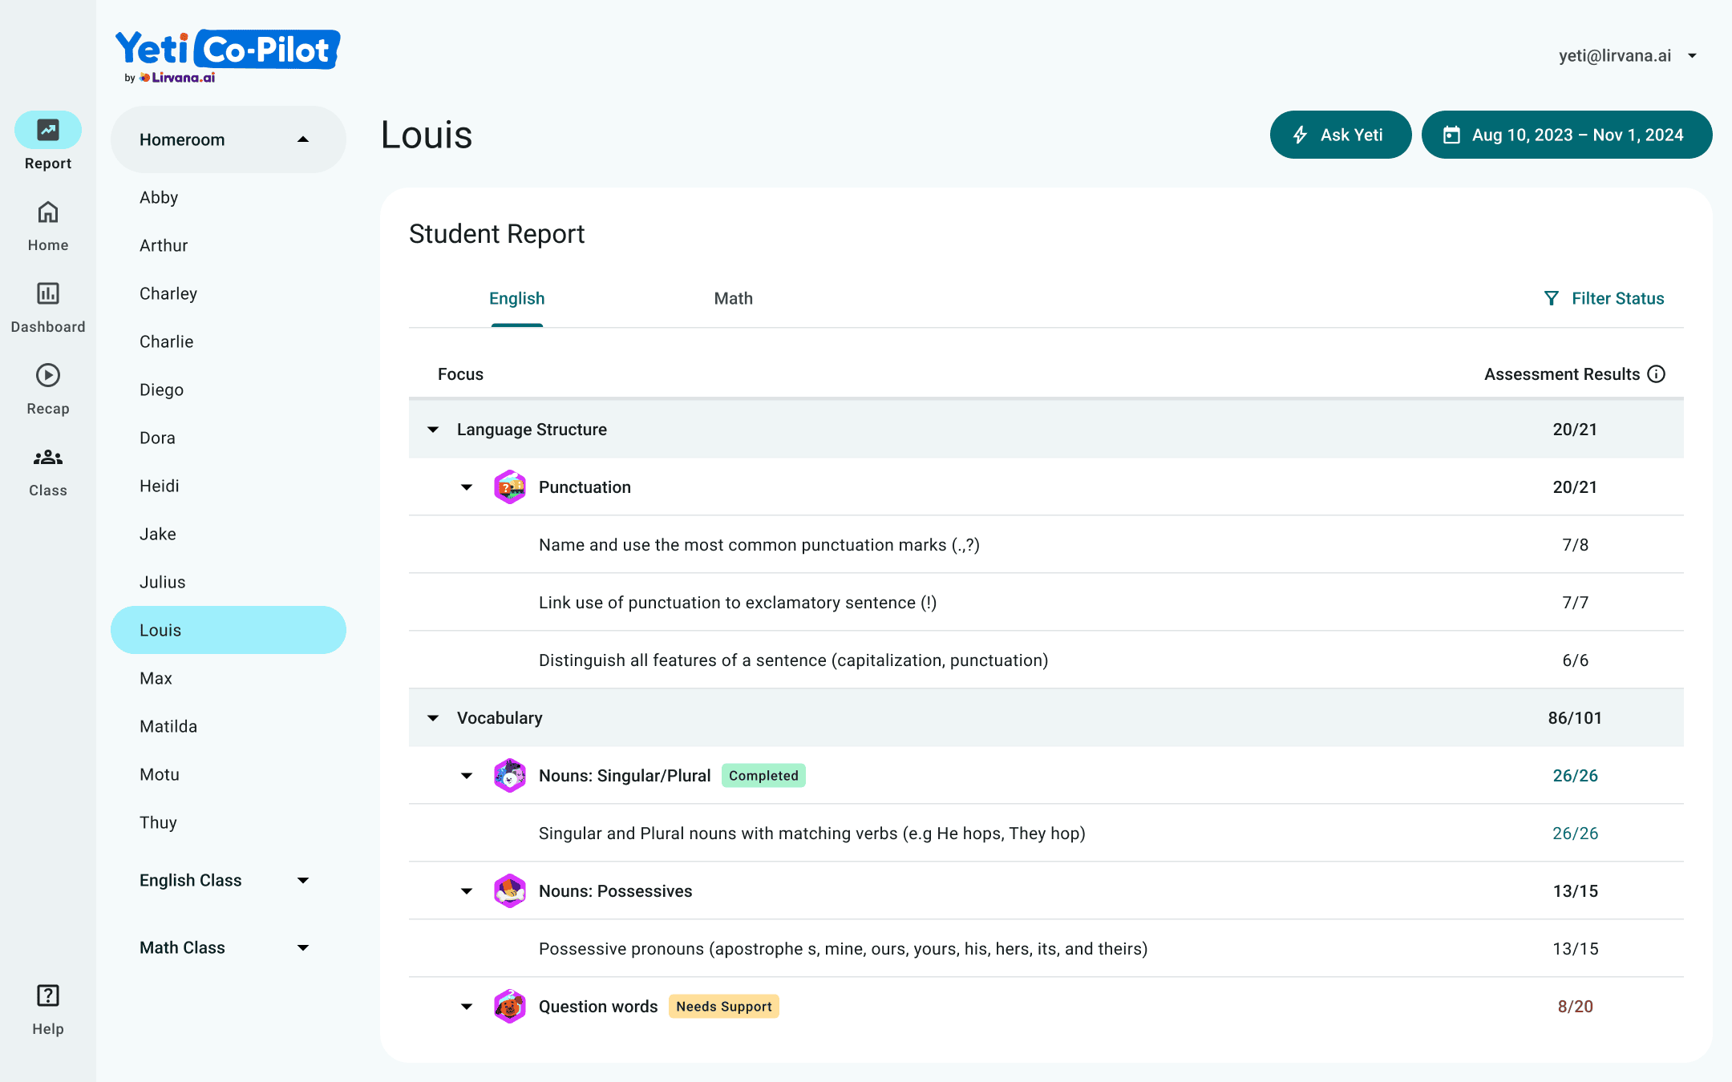Open Help question mark icon
Image resolution: width=1732 pixels, height=1082 pixels.
[x=48, y=995]
